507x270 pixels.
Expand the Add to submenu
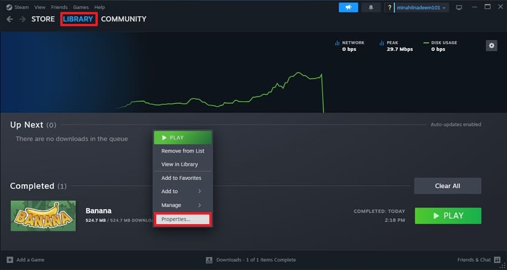click(x=183, y=191)
